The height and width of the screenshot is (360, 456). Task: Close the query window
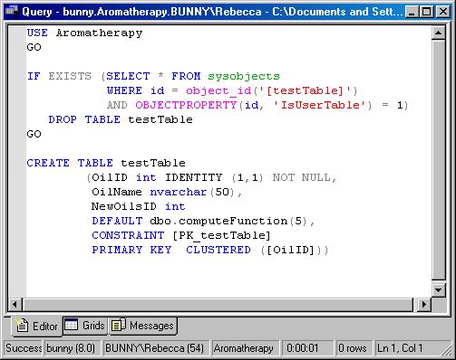coord(442,12)
